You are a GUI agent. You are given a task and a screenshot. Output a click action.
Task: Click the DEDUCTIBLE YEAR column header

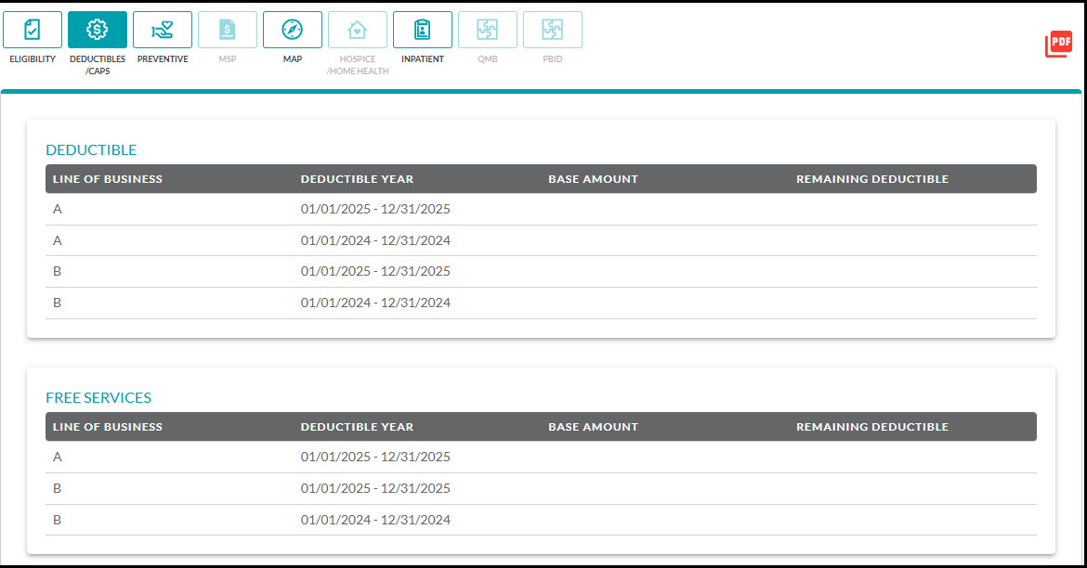tap(356, 178)
